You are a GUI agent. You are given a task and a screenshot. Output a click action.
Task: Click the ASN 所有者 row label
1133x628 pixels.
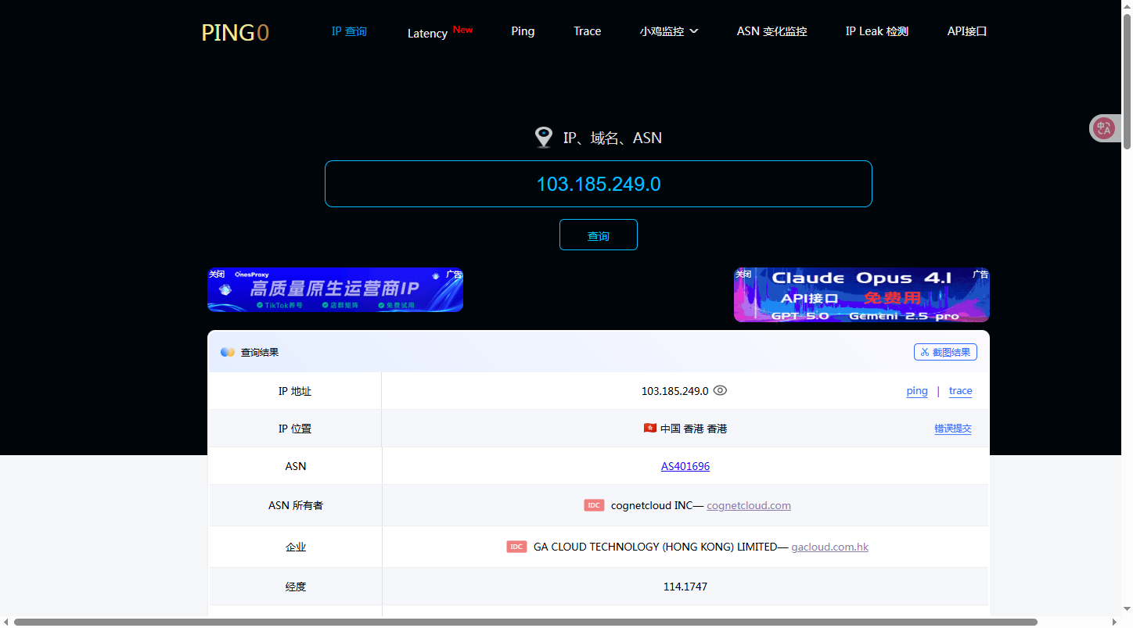[x=296, y=505]
